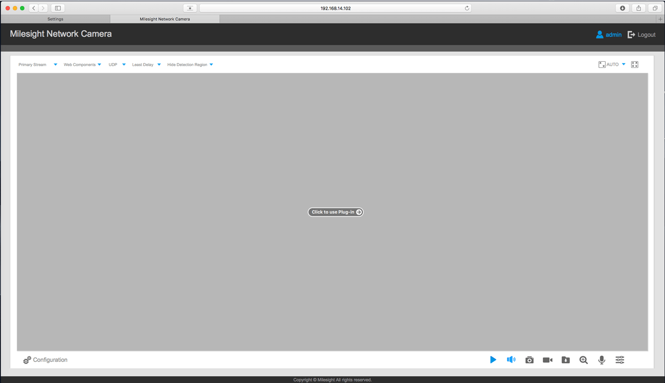
Task: Open a new browser tab with plus
Action: tap(660, 19)
